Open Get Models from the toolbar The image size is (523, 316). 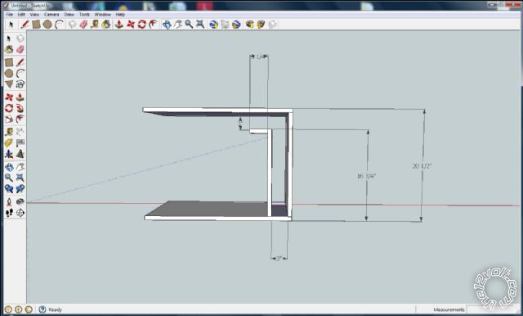[249, 25]
